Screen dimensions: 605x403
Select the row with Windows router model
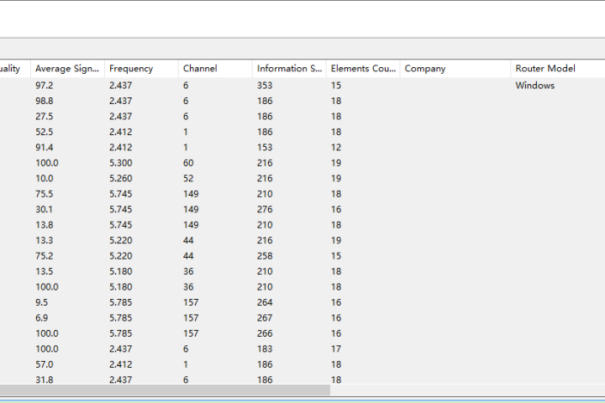(x=302, y=86)
